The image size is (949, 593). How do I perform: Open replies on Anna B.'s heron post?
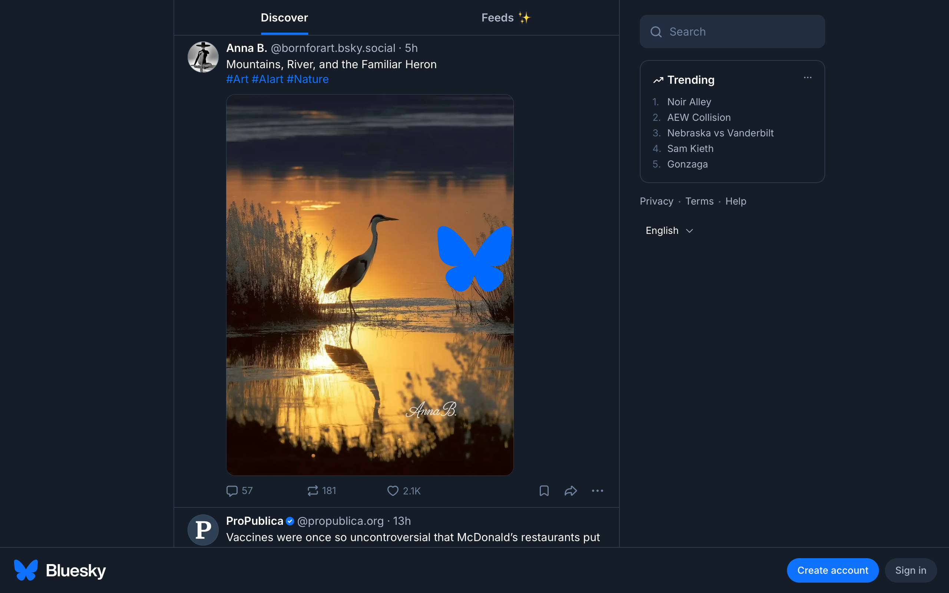click(239, 491)
